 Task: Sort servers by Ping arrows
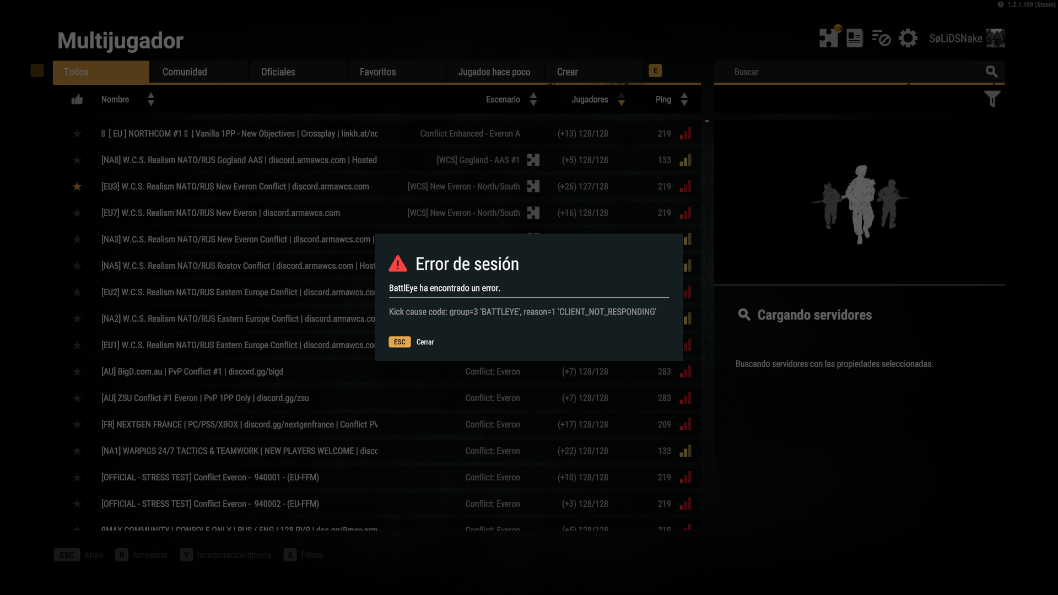coord(684,99)
